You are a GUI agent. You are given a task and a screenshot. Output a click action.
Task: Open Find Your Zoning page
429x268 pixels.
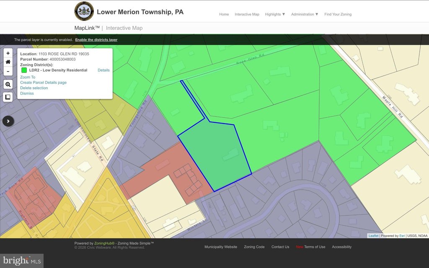pos(338,14)
